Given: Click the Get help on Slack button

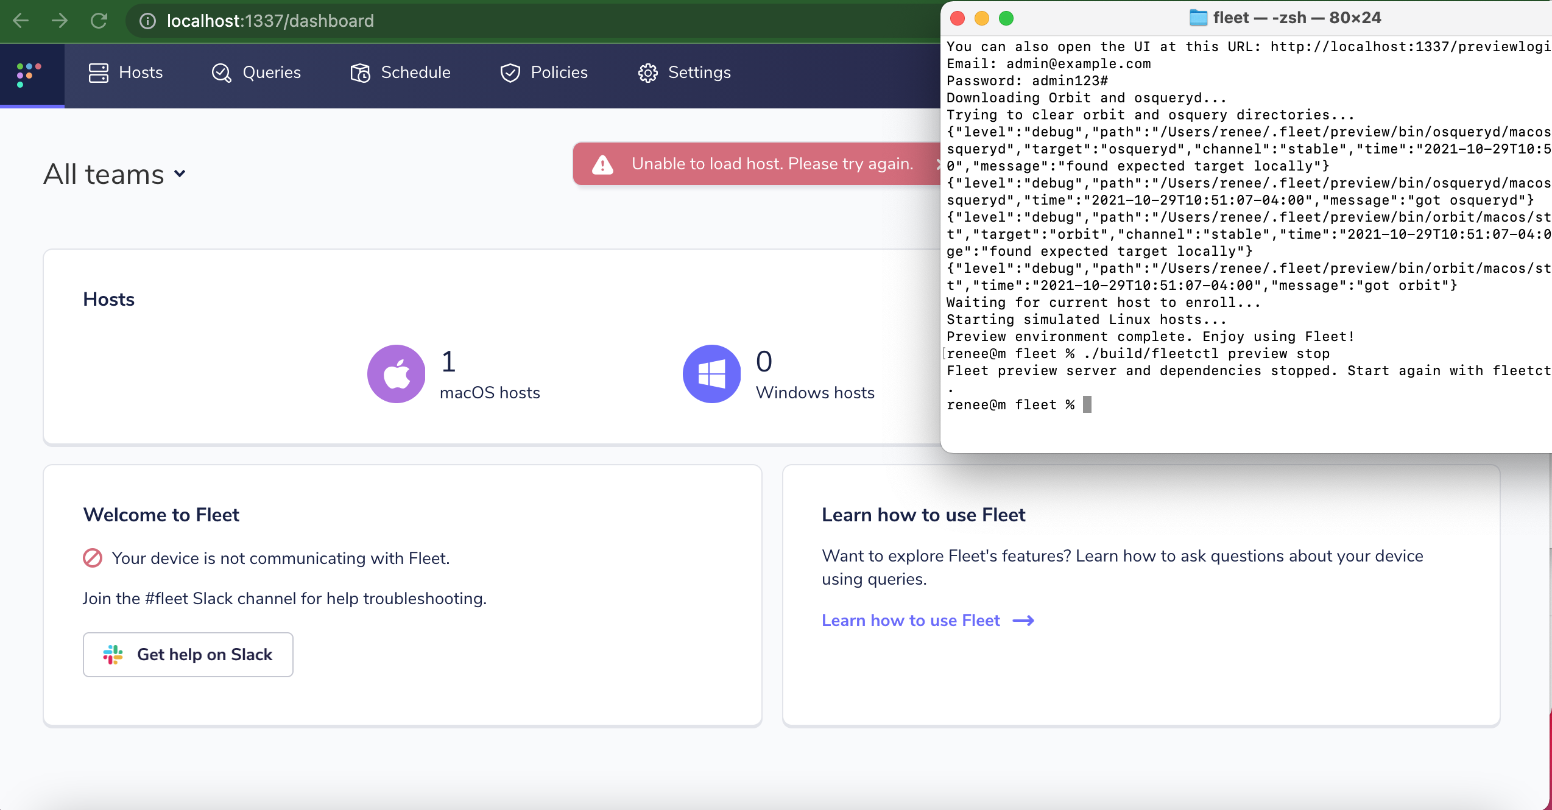Looking at the screenshot, I should [188, 655].
